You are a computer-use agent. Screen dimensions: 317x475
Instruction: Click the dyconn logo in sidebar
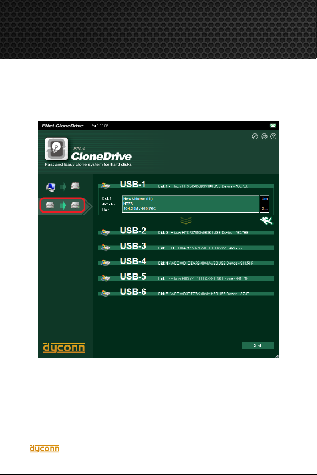(x=64, y=348)
